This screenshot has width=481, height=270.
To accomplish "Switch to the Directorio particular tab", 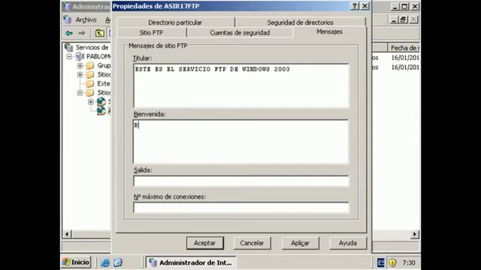I will pyautogui.click(x=175, y=22).
